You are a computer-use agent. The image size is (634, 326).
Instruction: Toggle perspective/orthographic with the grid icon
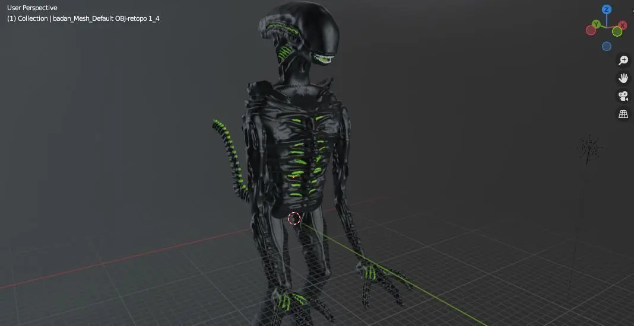623,114
